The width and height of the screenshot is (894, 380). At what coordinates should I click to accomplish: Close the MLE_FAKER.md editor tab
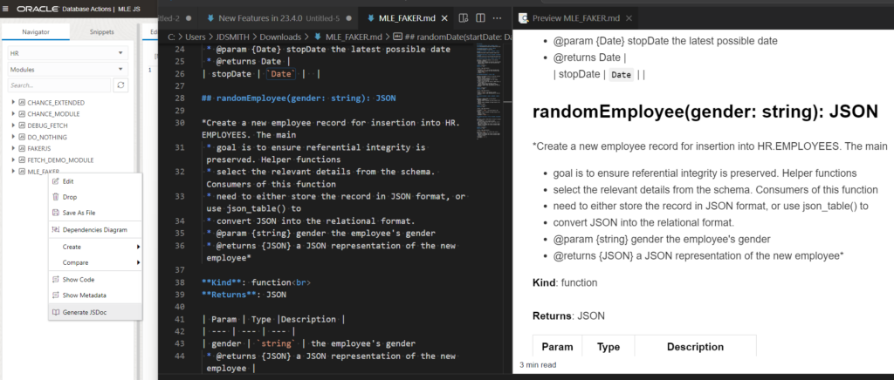(443, 18)
